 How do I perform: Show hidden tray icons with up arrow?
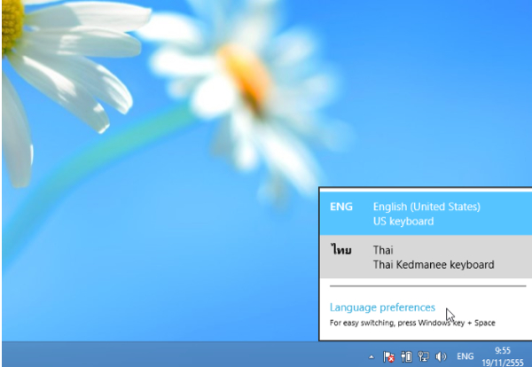click(372, 357)
